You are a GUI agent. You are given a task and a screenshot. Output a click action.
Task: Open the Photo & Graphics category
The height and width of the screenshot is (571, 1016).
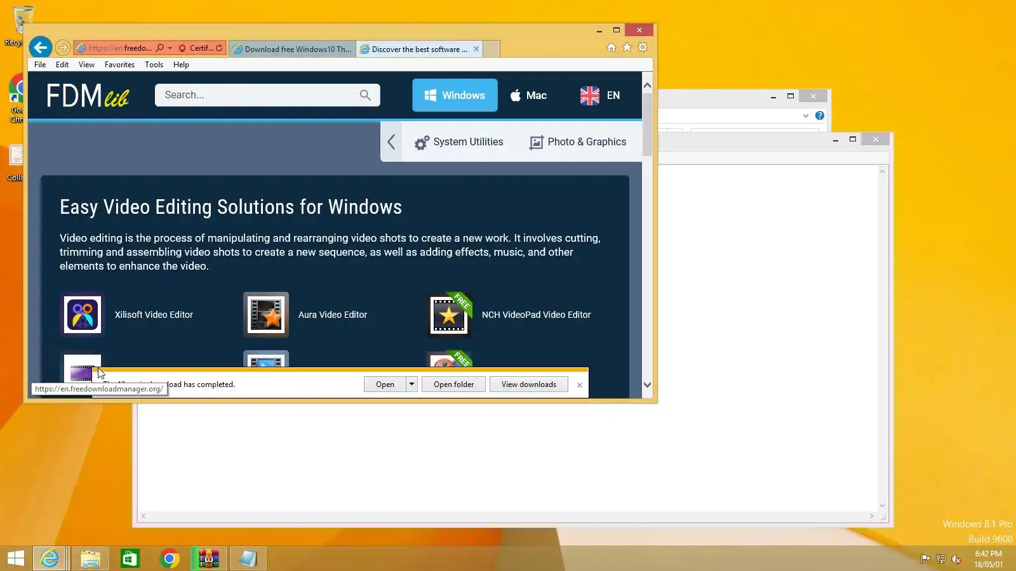[578, 142]
